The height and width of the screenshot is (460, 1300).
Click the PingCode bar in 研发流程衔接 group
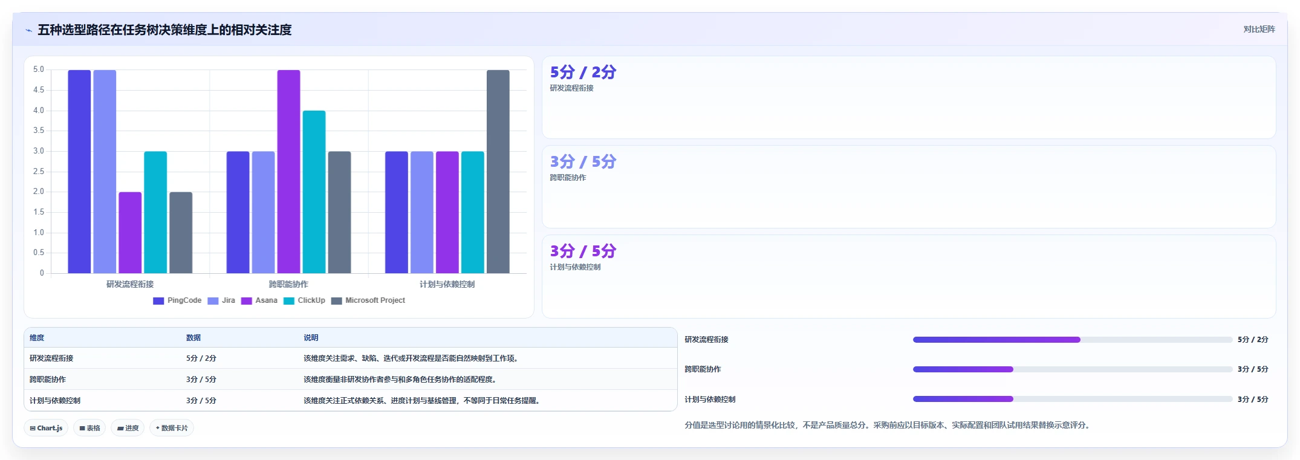point(79,172)
